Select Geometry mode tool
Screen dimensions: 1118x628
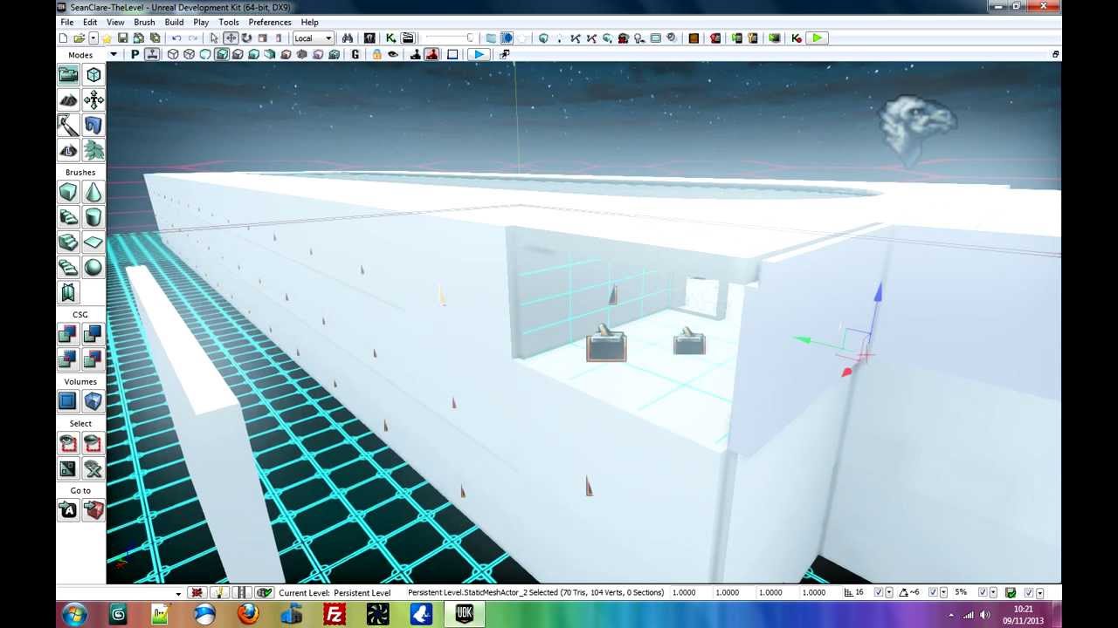pyautogui.click(x=93, y=75)
